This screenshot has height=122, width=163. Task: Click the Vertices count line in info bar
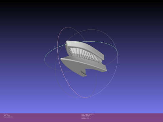[86, 116]
